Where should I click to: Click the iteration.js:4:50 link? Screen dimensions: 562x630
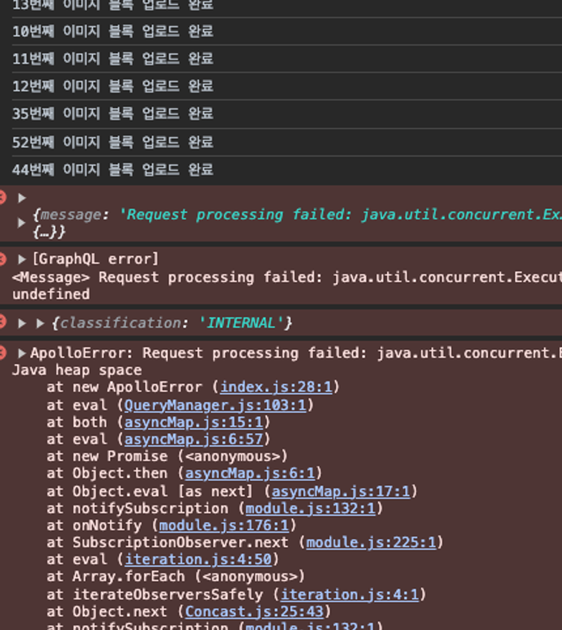(x=198, y=559)
